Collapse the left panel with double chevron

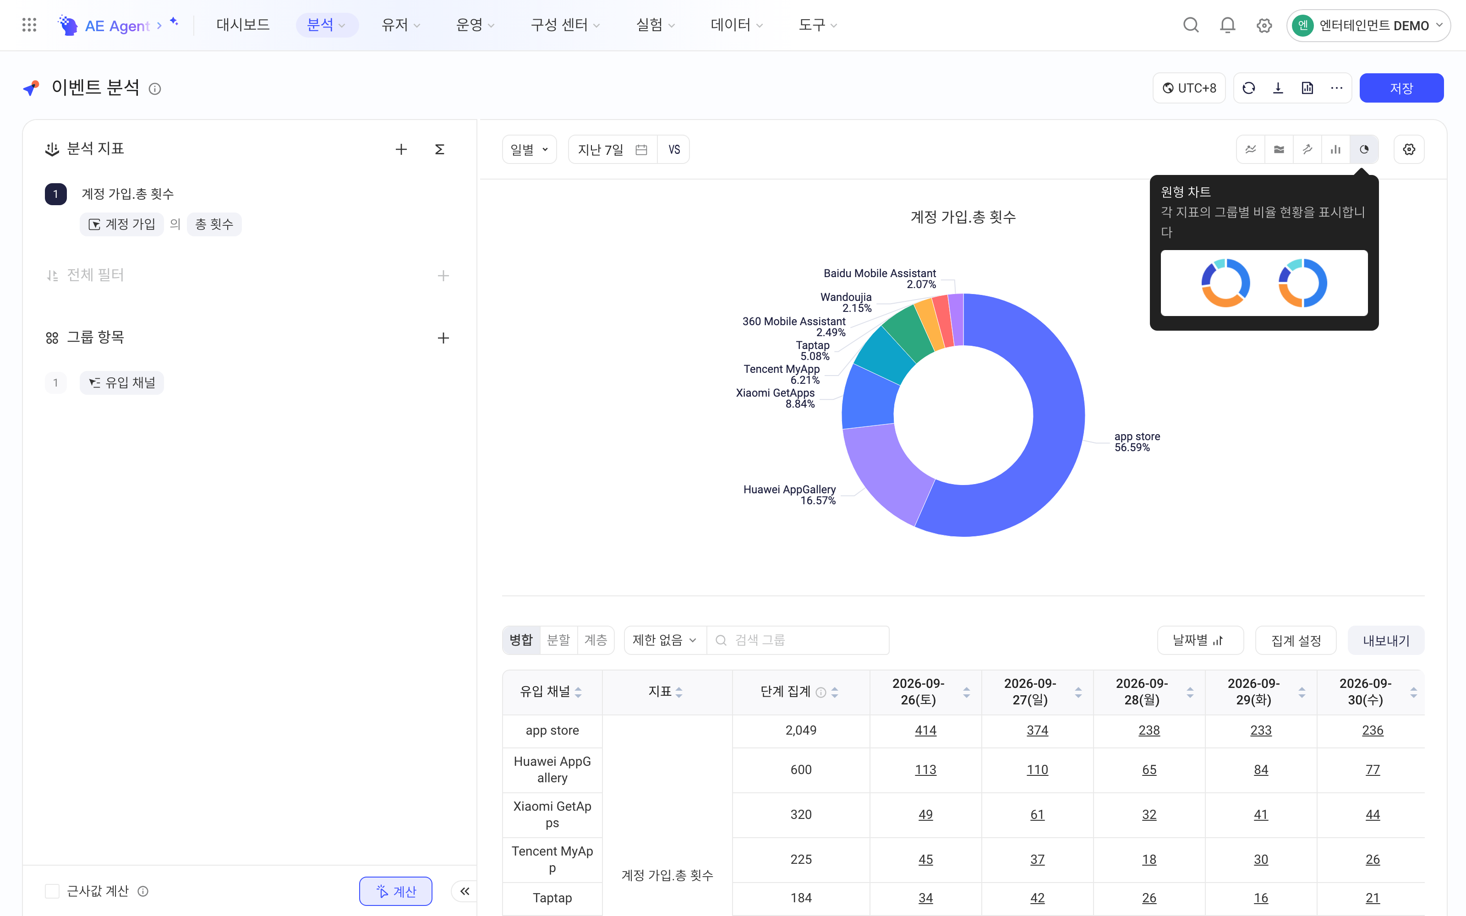point(465,890)
